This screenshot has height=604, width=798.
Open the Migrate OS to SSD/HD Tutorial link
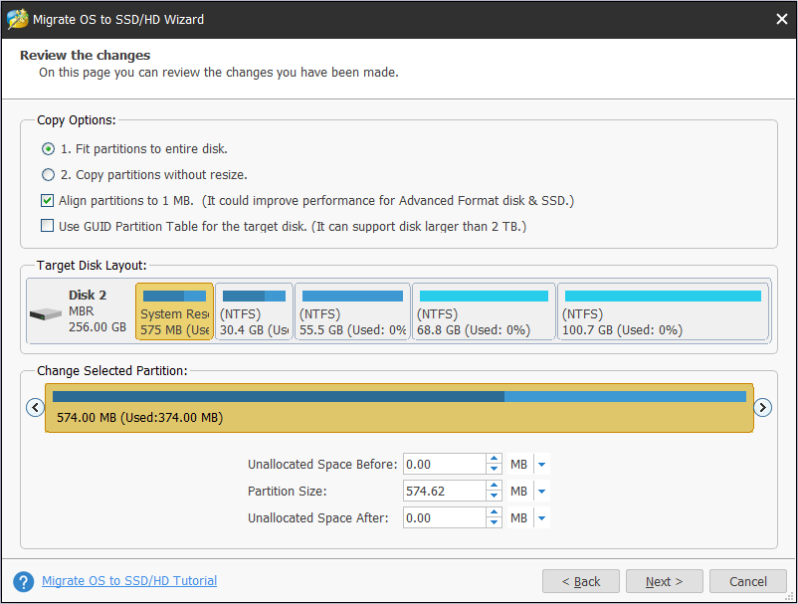(x=128, y=581)
